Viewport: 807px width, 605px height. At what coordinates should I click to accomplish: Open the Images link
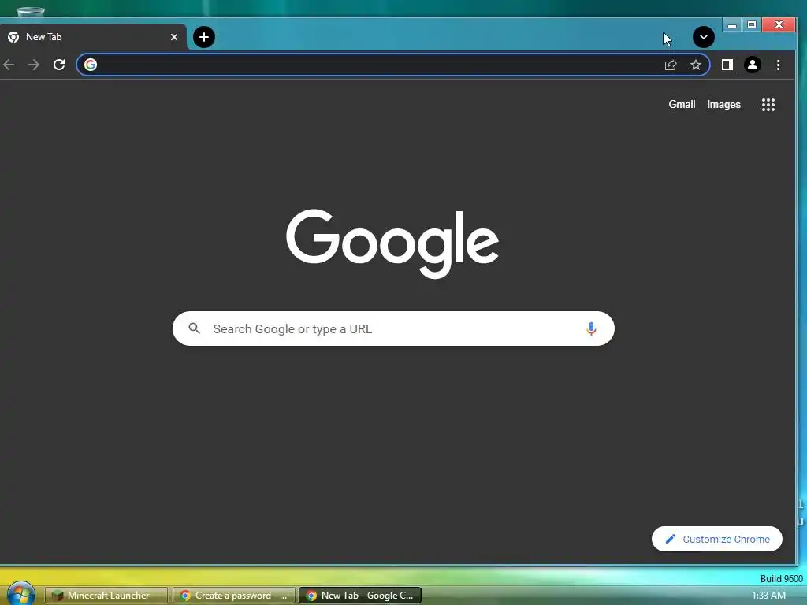(723, 105)
